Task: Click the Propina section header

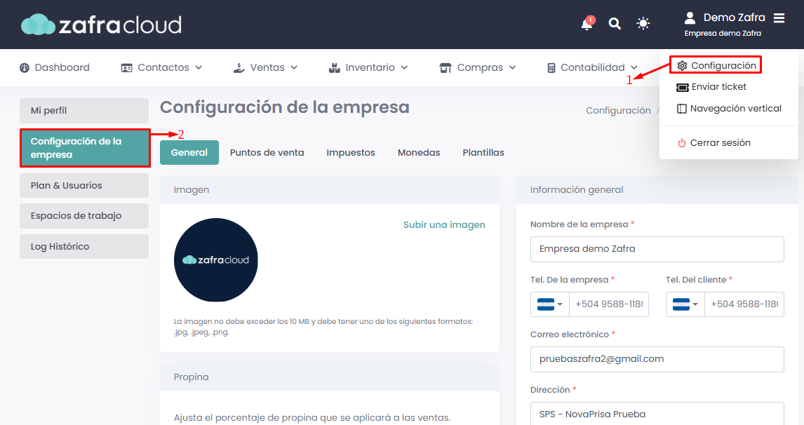Action: [330, 377]
